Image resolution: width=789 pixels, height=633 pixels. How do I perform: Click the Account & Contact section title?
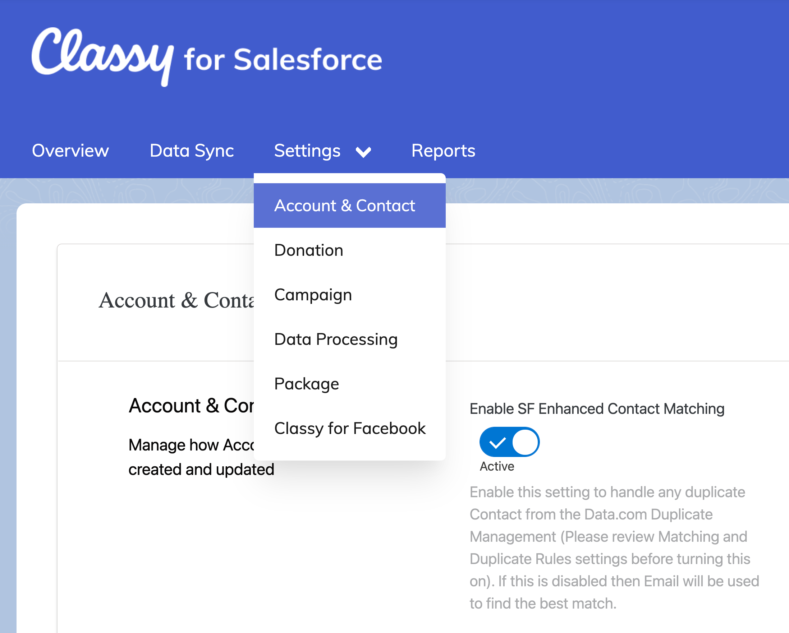(191, 406)
